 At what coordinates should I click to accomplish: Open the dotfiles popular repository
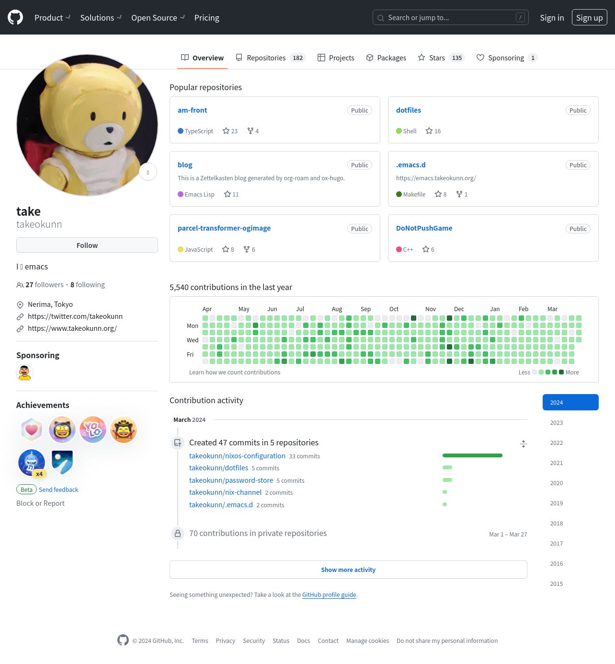[x=409, y=110]
